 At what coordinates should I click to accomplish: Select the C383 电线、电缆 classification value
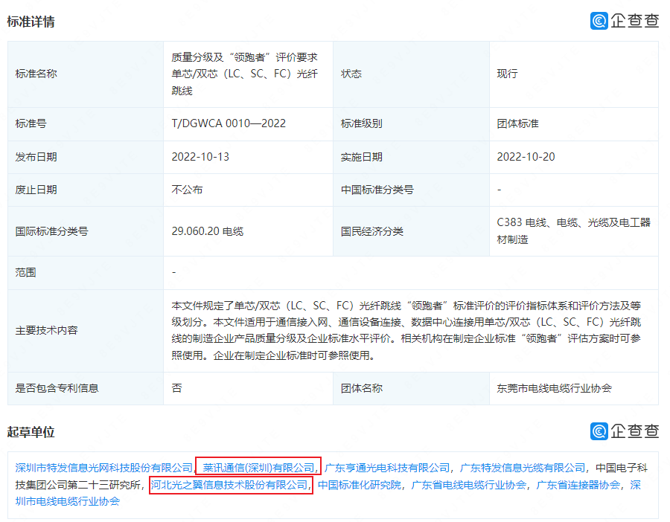tap(573, 231)
